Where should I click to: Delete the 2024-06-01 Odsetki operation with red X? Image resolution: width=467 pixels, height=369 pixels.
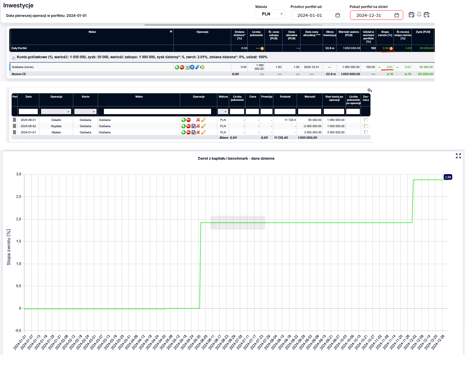click(198, 120)
